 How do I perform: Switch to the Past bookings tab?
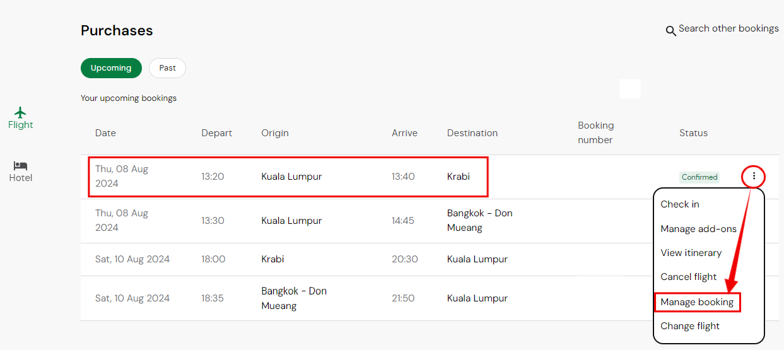pos(167,68)
